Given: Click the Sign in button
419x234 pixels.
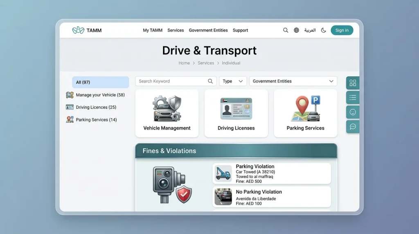Looking at the screenshot, I should pos(342,30).
